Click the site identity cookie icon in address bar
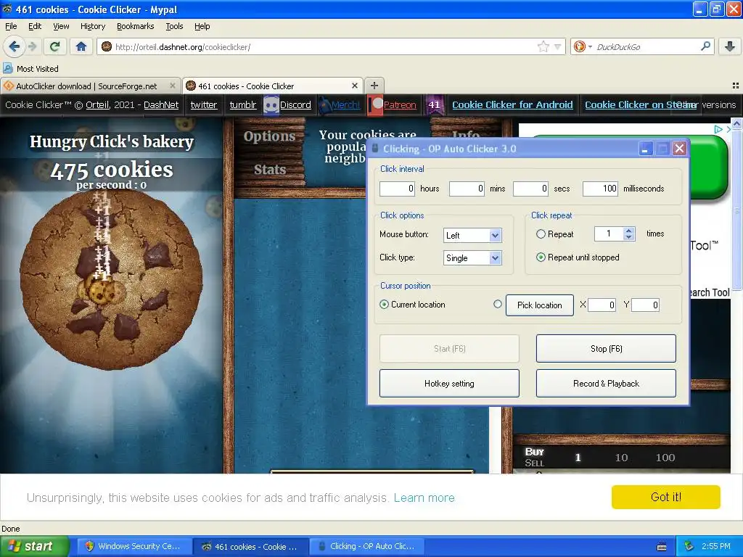This screenshot has width=743, height=557. click(x=107, y=46)
